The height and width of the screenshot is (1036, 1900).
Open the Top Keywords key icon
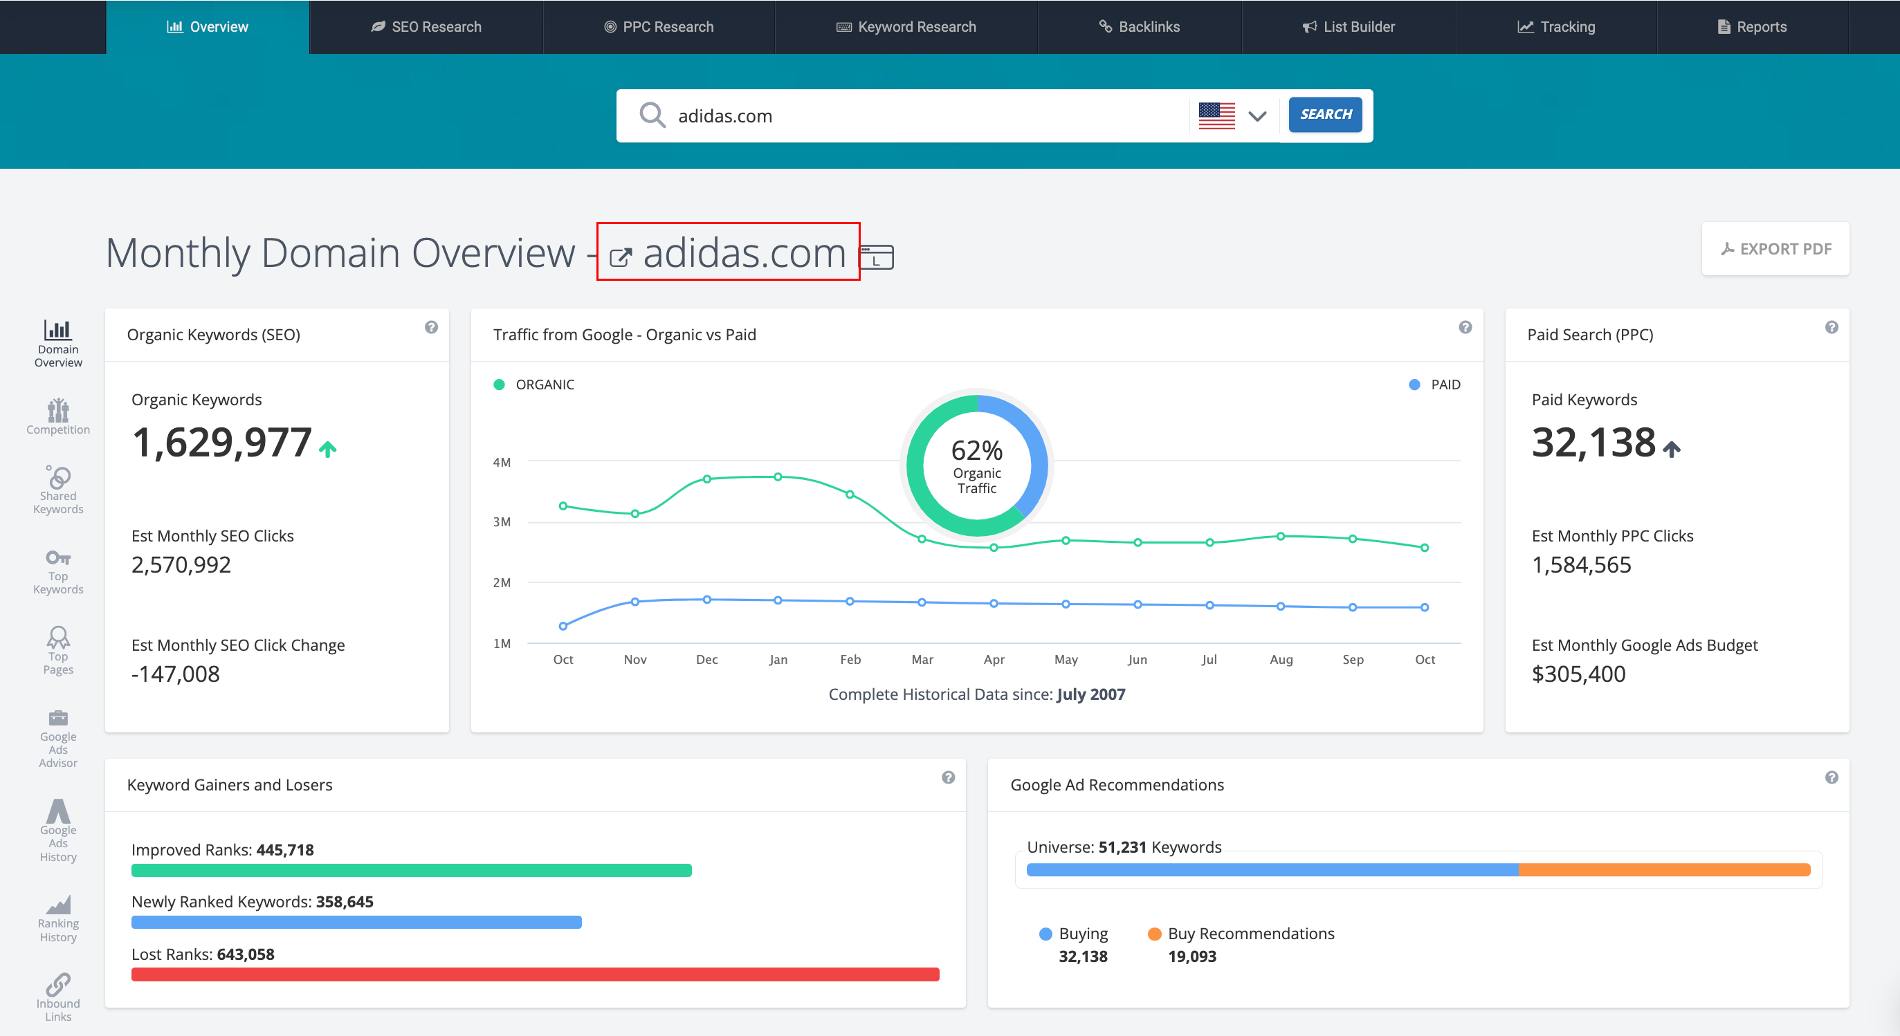[58, 557]
